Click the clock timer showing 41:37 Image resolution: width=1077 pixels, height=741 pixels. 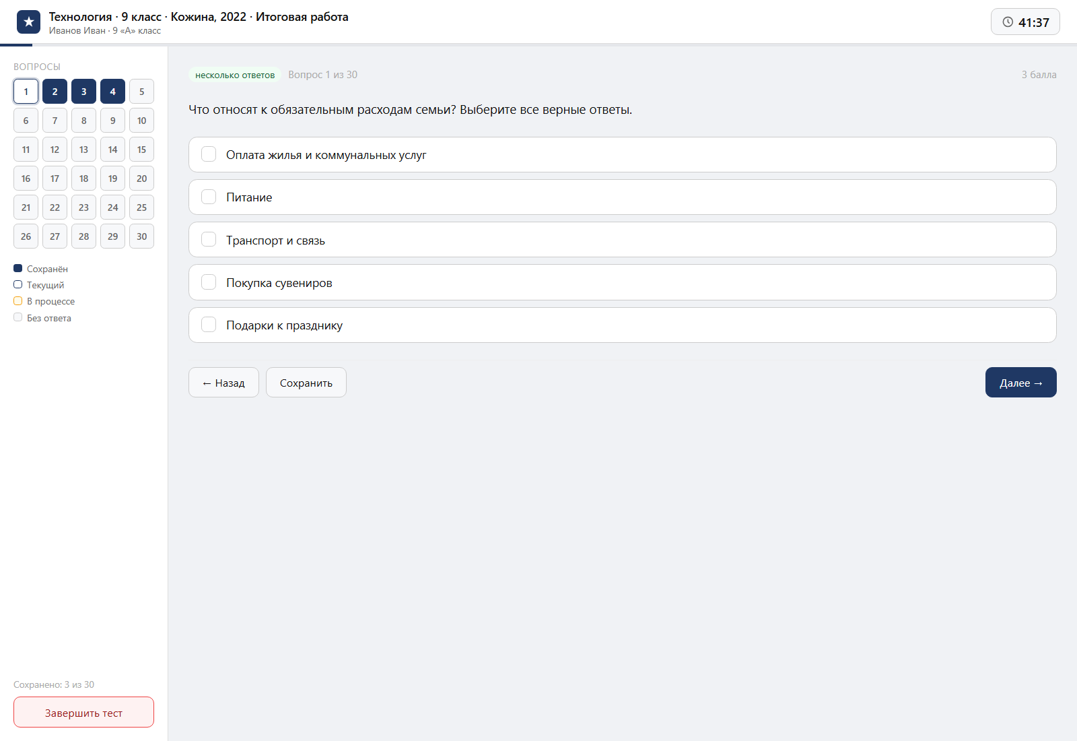1025,22
